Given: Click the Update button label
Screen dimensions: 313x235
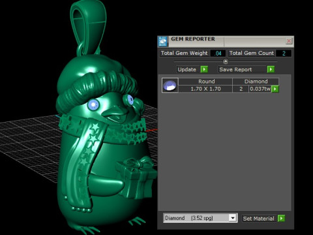Looking at the screenshot, I should coord(186,69).
